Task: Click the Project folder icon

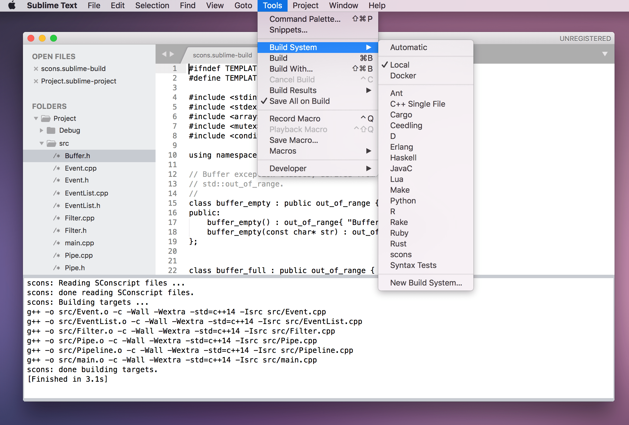Action: tap(46, 119)
